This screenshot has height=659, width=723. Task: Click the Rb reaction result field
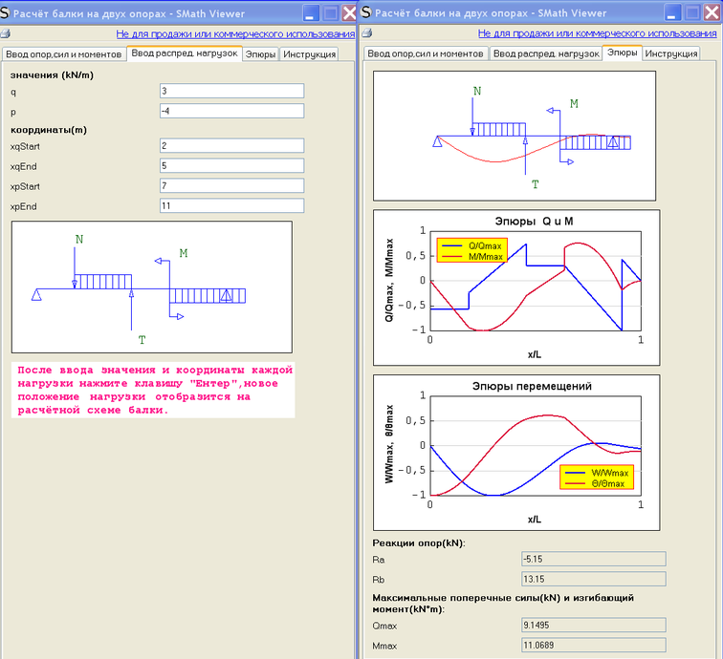click(x=592, y=578)
